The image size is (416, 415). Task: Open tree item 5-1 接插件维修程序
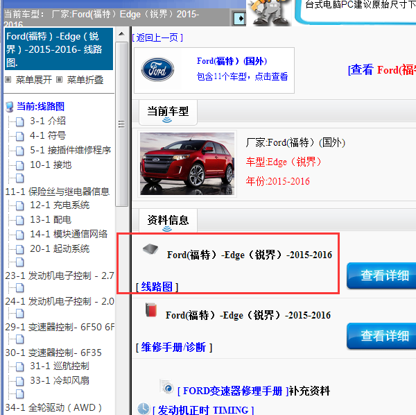coord(70,151)
